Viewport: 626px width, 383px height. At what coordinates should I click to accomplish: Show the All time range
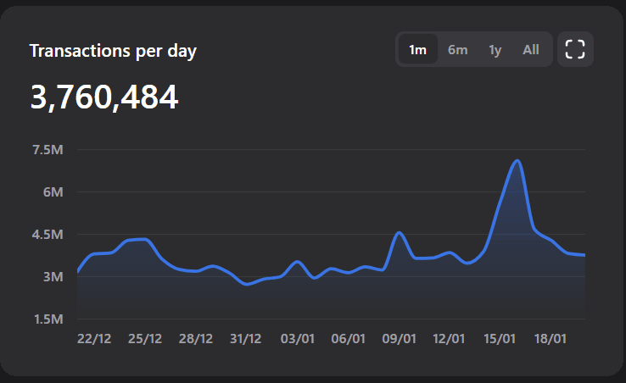point(531,49)
